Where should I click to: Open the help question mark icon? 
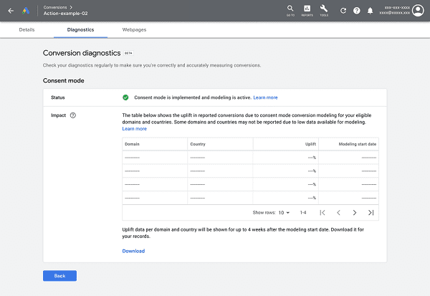(x=357, y=11)
